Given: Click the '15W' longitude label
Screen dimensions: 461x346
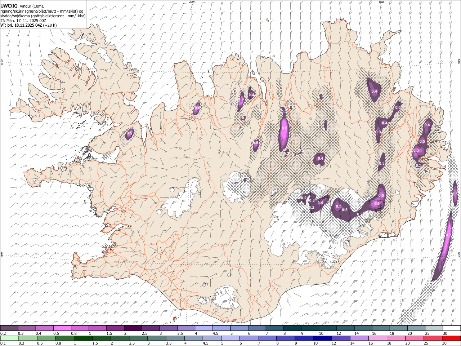Looking at the screenshot, I should [382, 2].
